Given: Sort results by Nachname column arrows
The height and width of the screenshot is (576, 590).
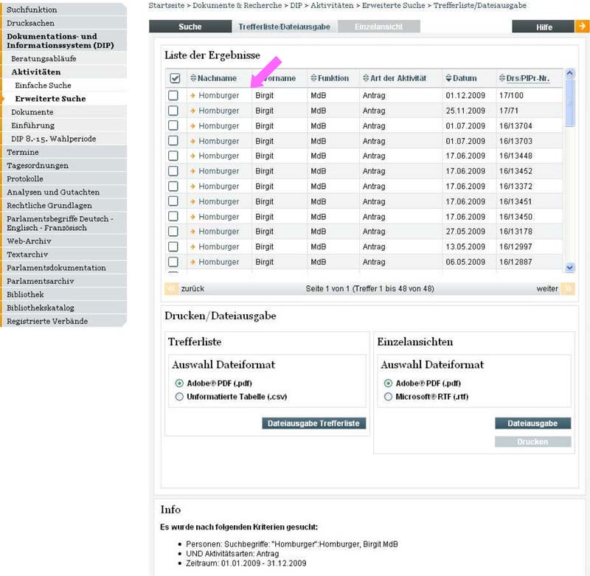Looking at the screenshot, I should pyautogui.click(x=193, y=78).
